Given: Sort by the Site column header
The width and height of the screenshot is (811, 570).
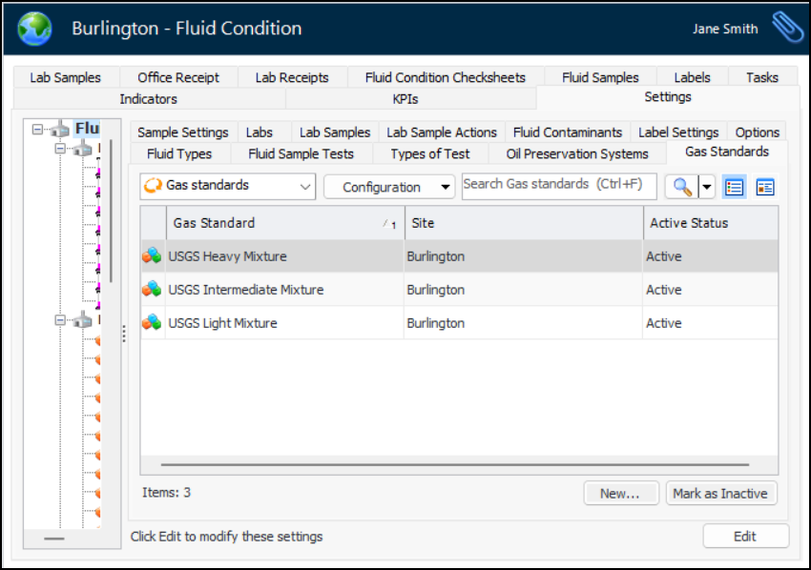Looking at the screenshot, I should [524, 223].
